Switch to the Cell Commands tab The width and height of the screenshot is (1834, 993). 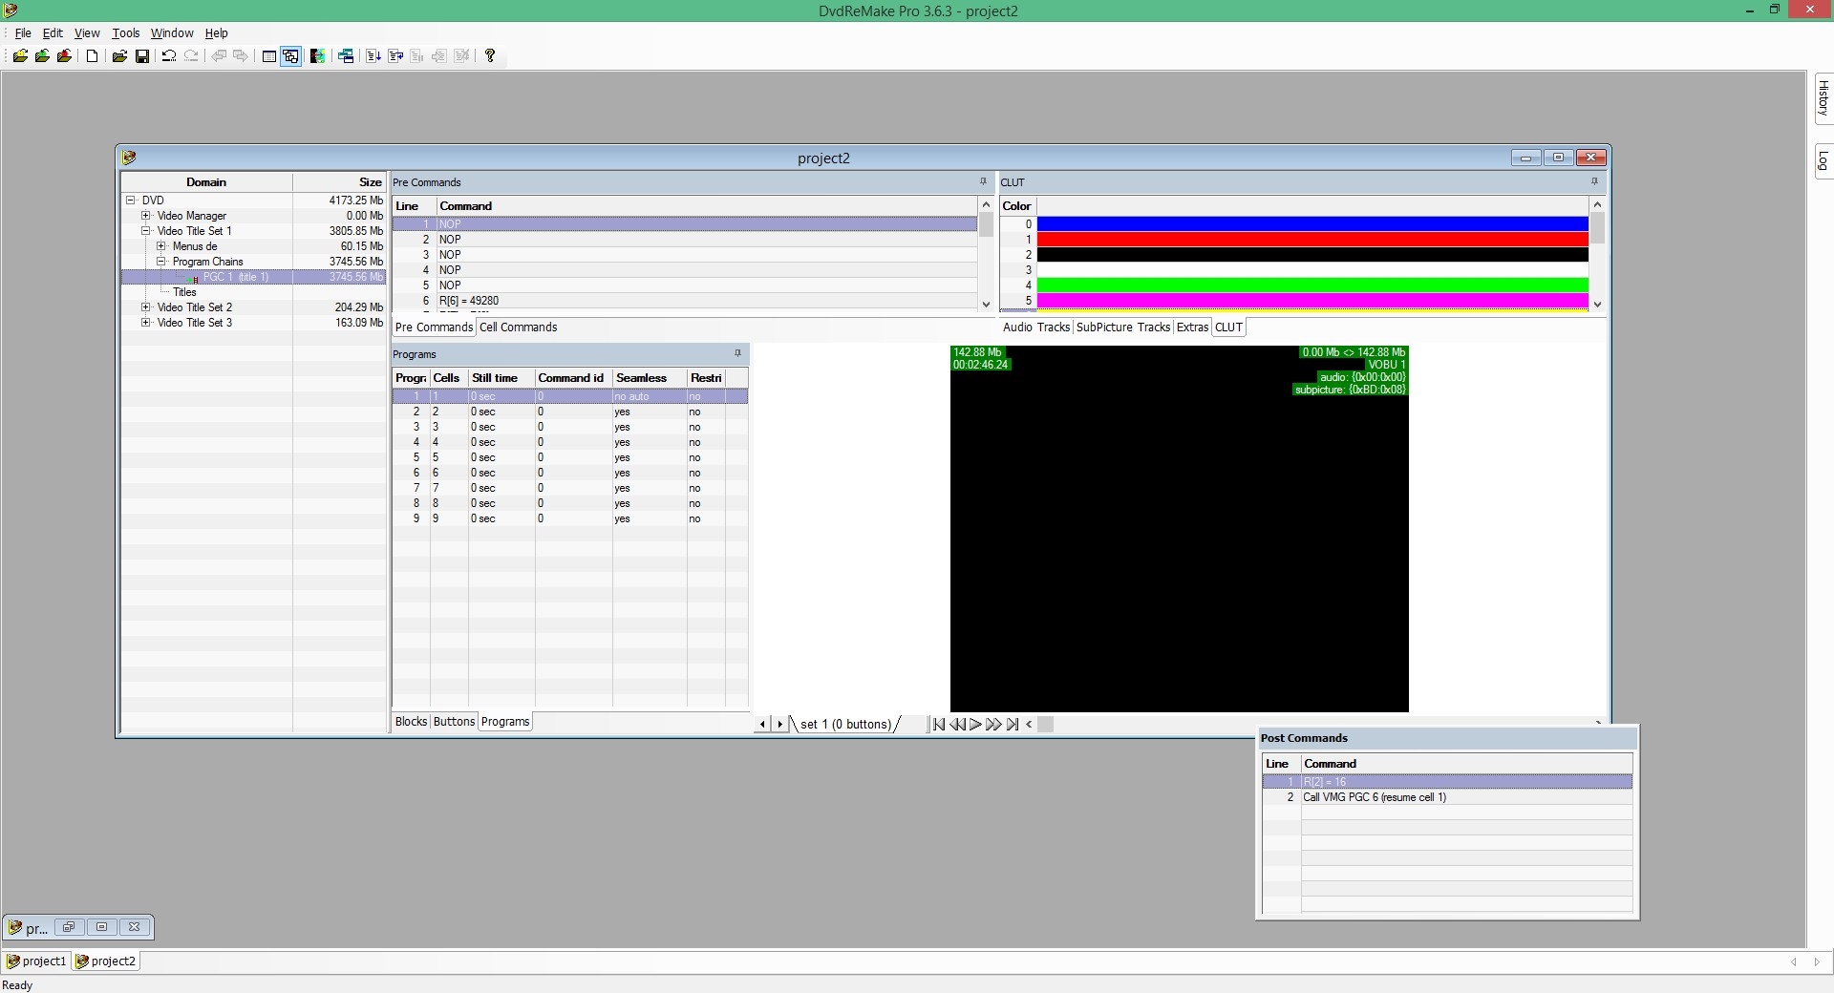(518, 327)
